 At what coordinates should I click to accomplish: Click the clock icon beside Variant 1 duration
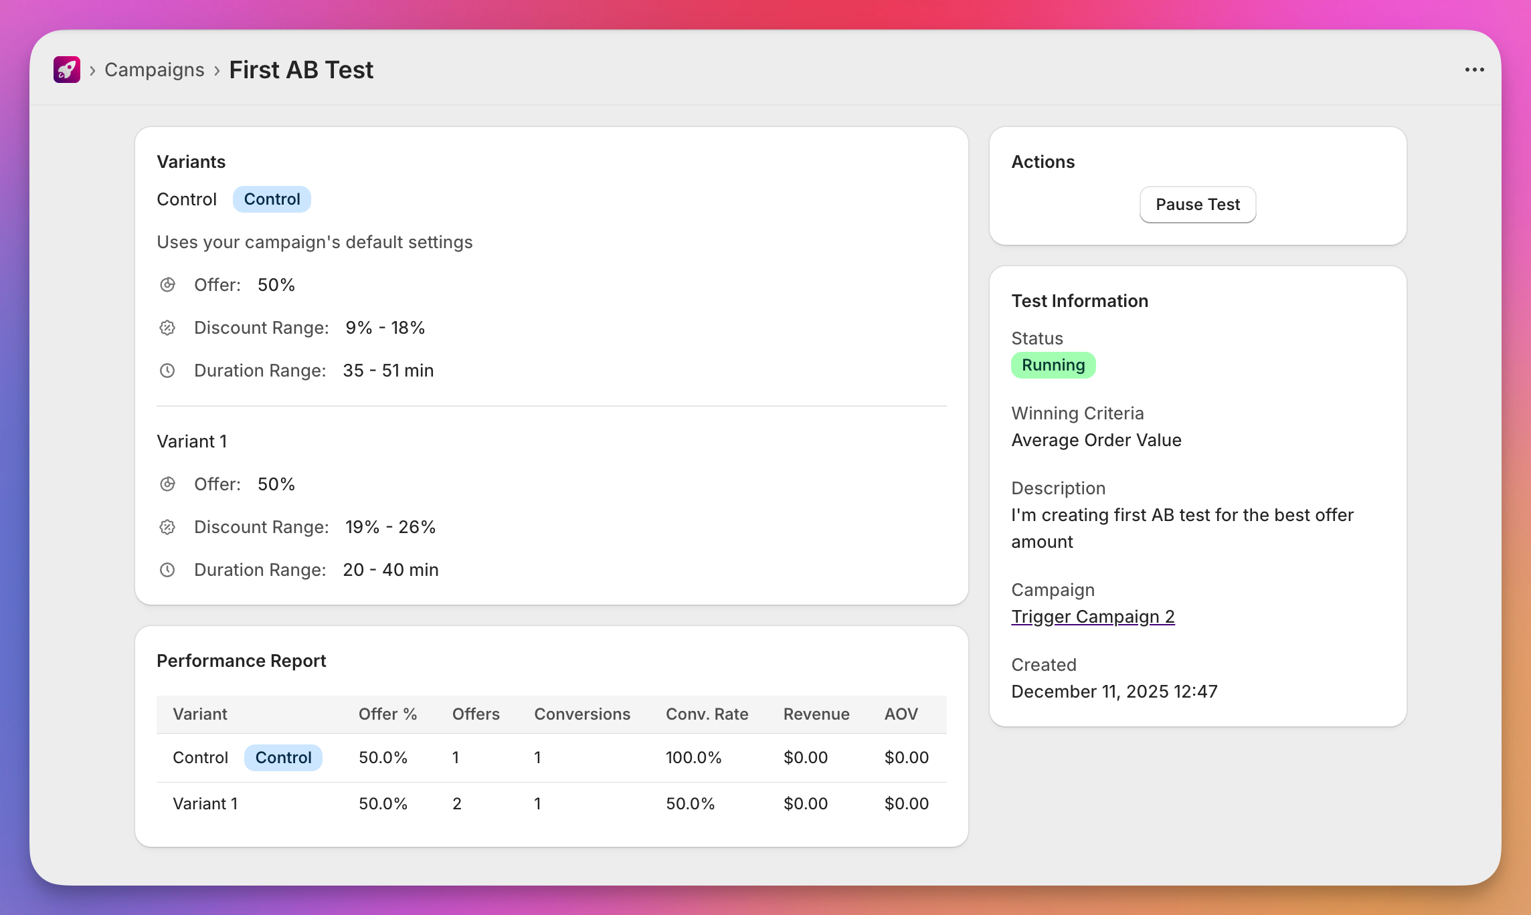pos(167,569)
